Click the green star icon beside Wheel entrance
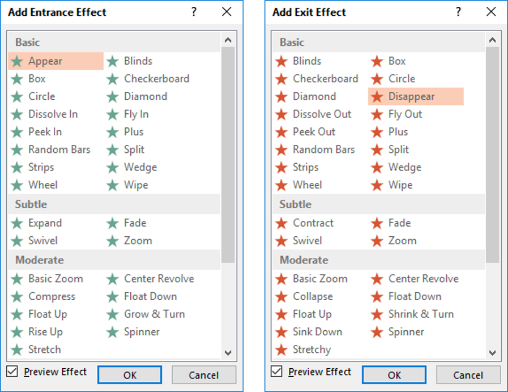The height and width of the screenshot is (392, 508). coord(18,185)
